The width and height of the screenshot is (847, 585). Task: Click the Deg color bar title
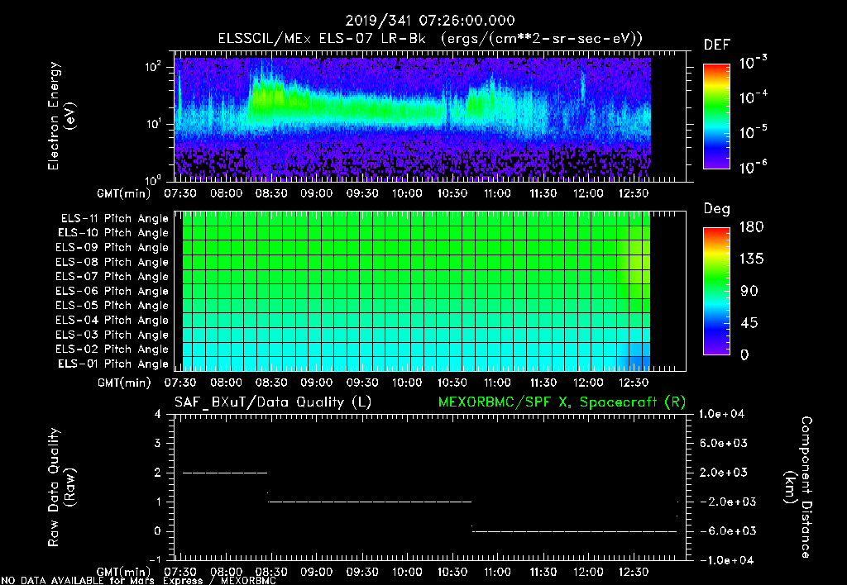(x=717, y=209)
